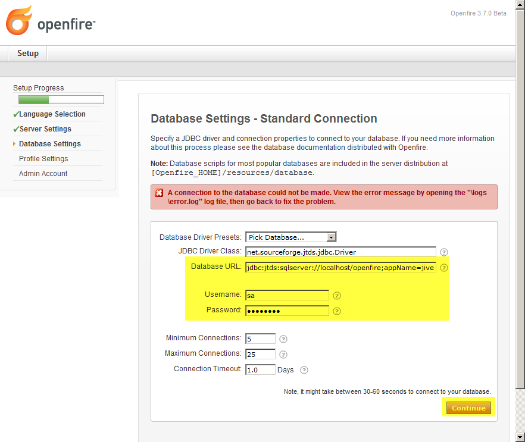This screenshot has width=525, height=442.
Task: Click the 30-60 seconds connection note
Action: (x=387, y=391)
